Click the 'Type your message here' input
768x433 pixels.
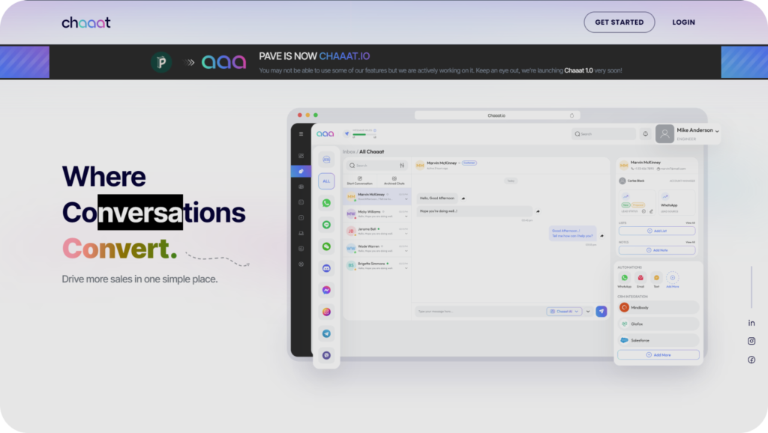point(480,311)
